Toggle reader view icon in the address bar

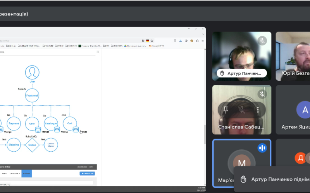pyautogui.click(x=143, y=41)
